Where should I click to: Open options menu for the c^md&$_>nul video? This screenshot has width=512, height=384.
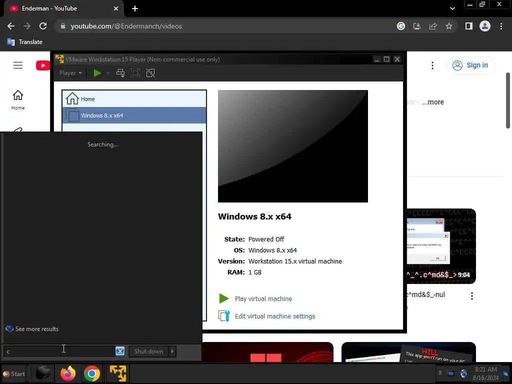pyautogui.click(x=472, y=296)
